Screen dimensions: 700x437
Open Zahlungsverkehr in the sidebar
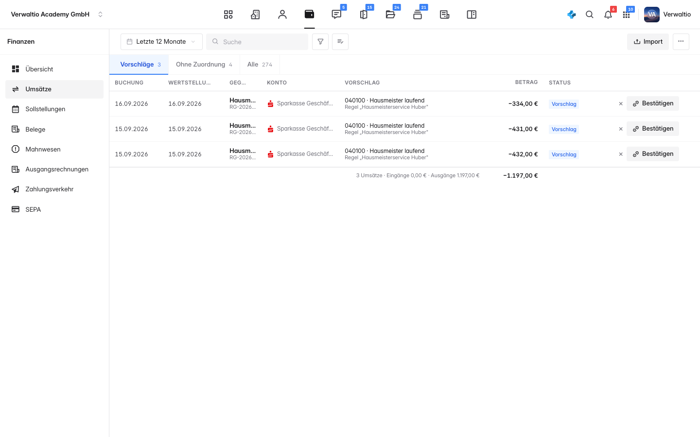coord(54,189)
